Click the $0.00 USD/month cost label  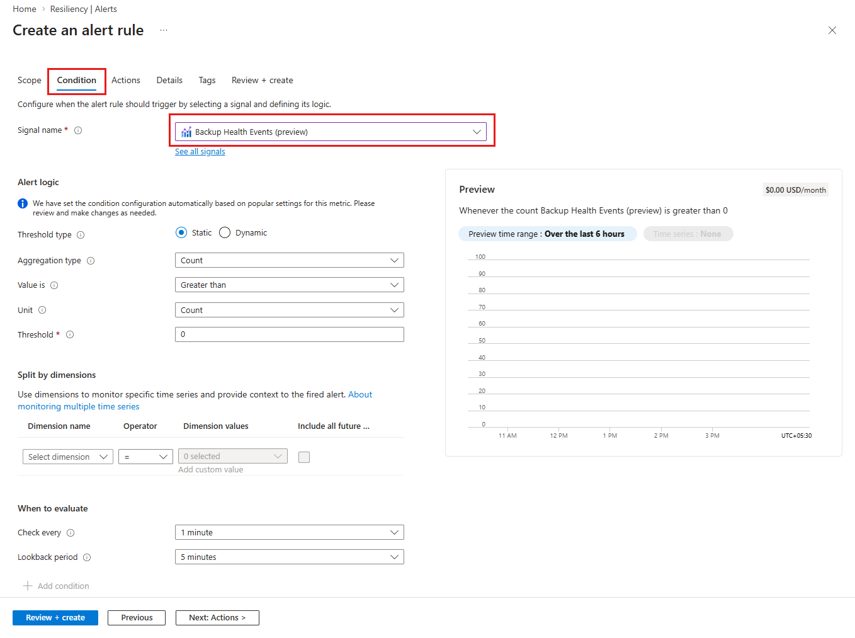(796, 190)
